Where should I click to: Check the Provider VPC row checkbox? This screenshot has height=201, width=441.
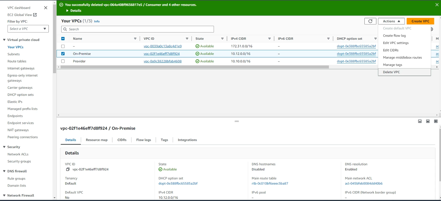[x=63, y=61]
